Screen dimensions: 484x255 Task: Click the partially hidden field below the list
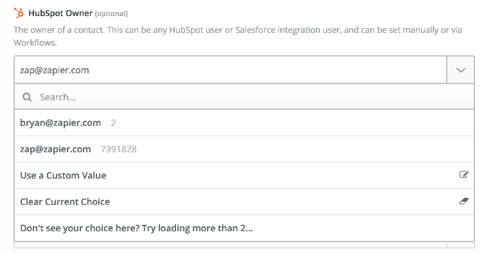(230, 245)
